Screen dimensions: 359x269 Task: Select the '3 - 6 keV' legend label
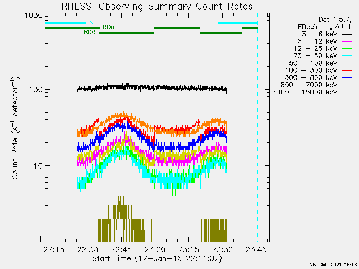[x=319, y=34]
